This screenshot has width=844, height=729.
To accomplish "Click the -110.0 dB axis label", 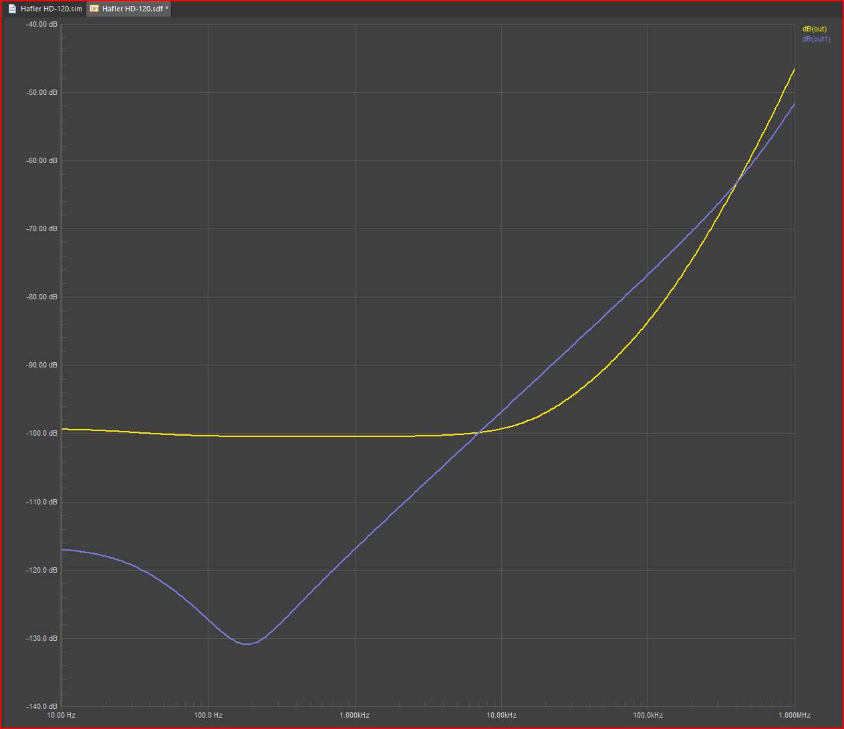I will tap(42, 502).
